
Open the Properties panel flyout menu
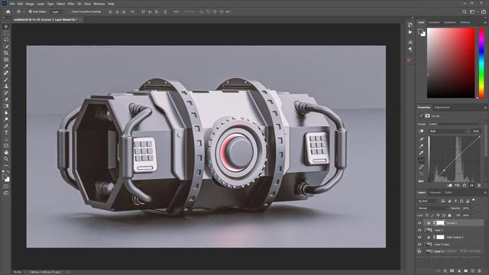(x=485, y=108)
